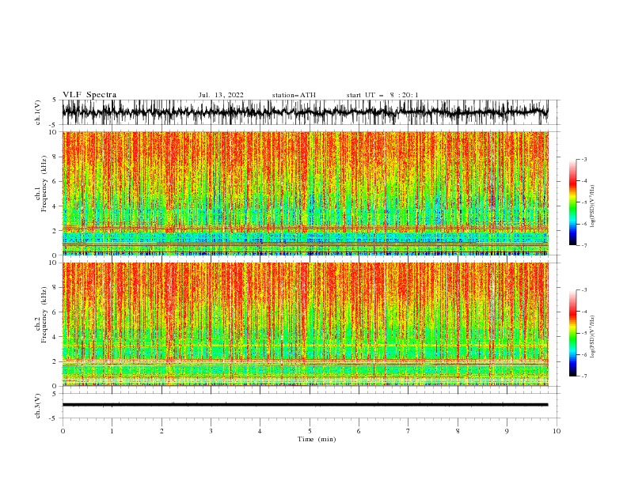Click the "6" minute tick on time axis
Image resolution: width=627 pixels, height=484 pixels.
pyautogui.click(x=359, y=431)
